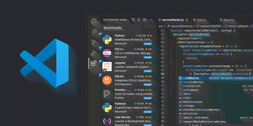Open the Python extension logo

tap(107, 39)
